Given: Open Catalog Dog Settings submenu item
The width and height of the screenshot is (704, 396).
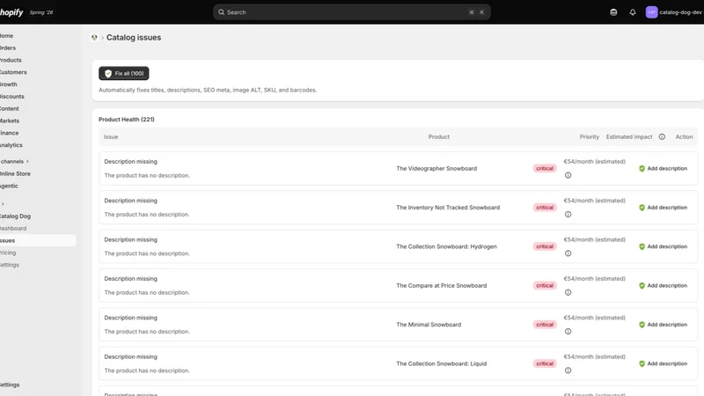Looking at the screenshot, I should point(10,265).
